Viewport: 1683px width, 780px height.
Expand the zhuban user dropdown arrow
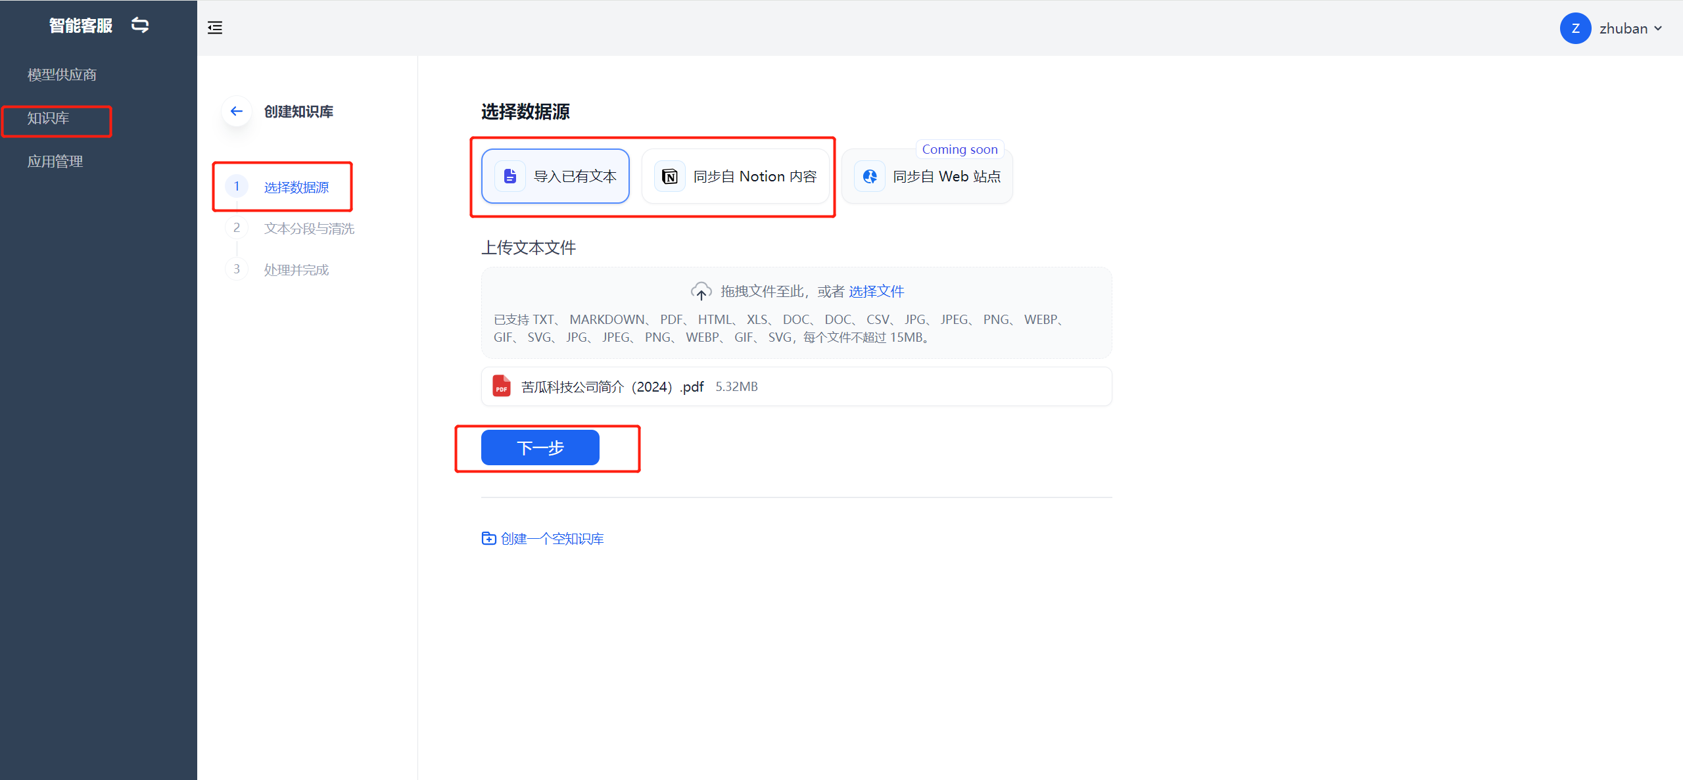(x=1658, y=28)
